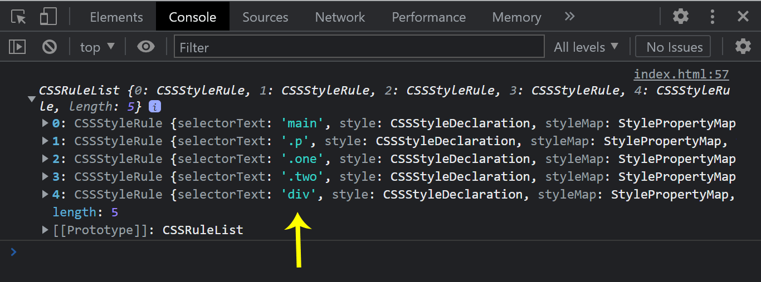The image size is (761, 282).
Task: Toggle the device toolbar icon
Action: pyautogui.click(x=48, y=17)
